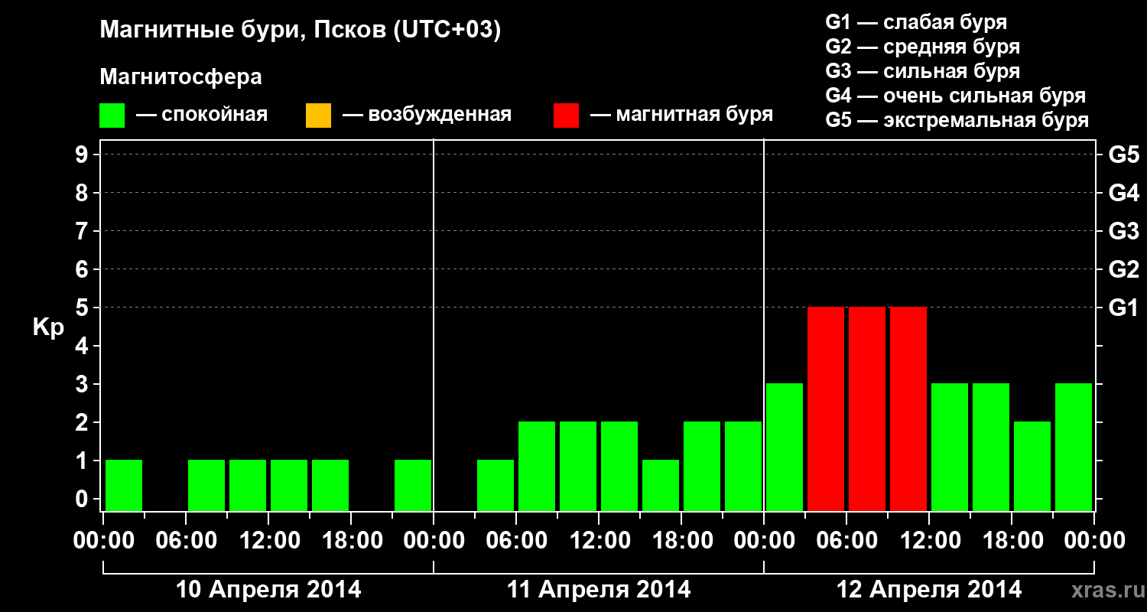1147x612 pixels.
Task: Click 'G2 — средняя буря' legend line
Action: point(922,47)
